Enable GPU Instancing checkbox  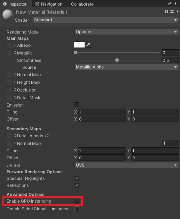[77, 201]
